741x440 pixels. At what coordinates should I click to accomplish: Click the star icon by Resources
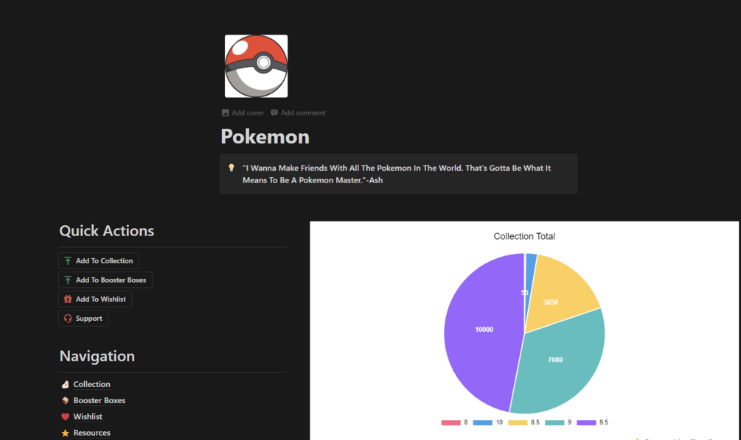(65, 433)
